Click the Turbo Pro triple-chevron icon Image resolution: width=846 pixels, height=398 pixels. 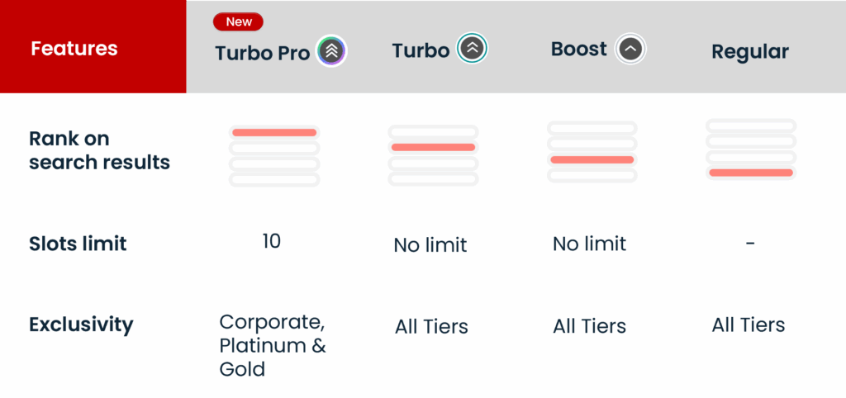[331, 52]
